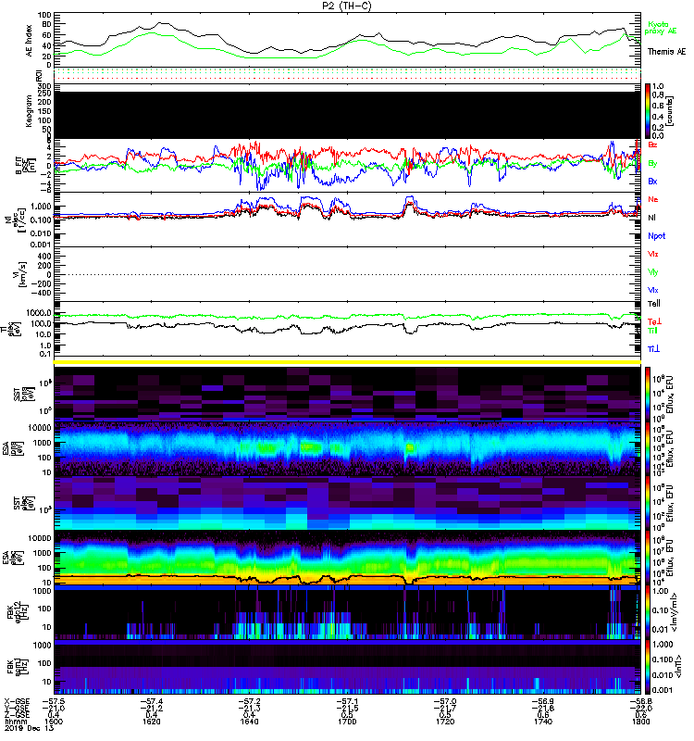Click the X-GSE value -56.8
694x741 pixels.
(x=640, y=701)
